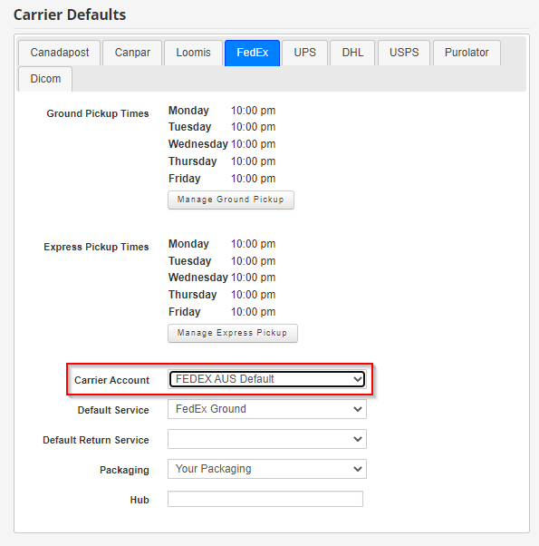
Task: Switch to the Canadapost tab
Action: (x=60, y=53)
